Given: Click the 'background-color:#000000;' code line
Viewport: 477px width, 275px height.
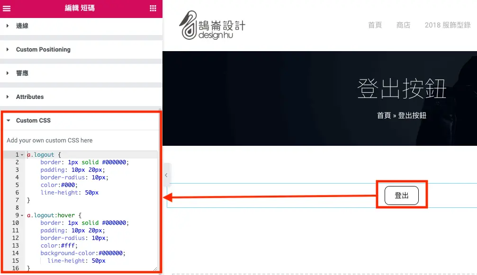Looking at the screenshot, I should 83,253.
